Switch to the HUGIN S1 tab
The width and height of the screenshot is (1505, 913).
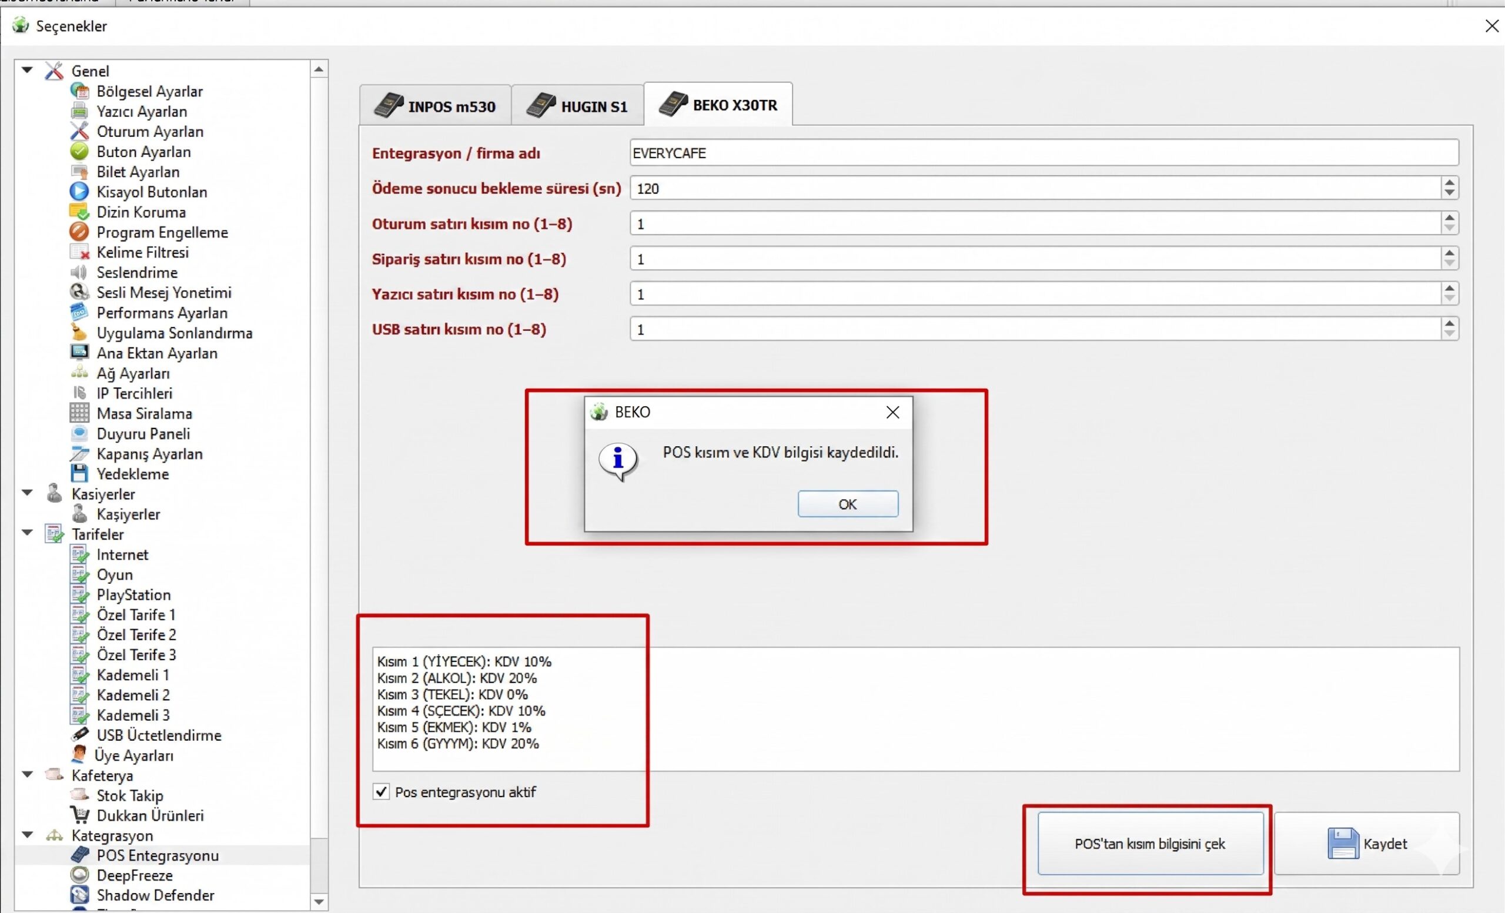pos(577,106)
